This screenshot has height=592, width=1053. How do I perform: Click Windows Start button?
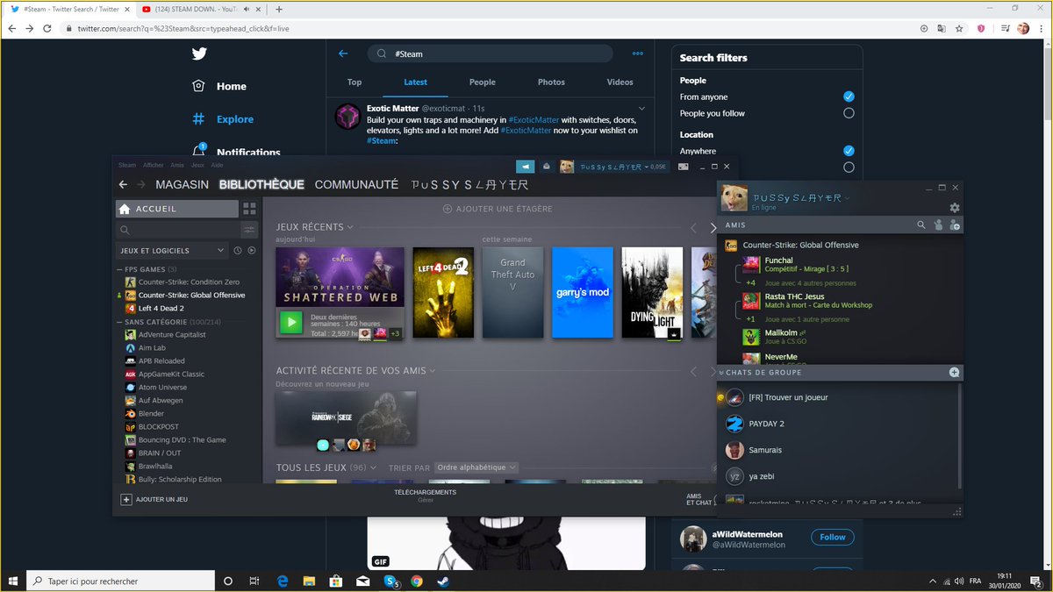pos(13,581)
